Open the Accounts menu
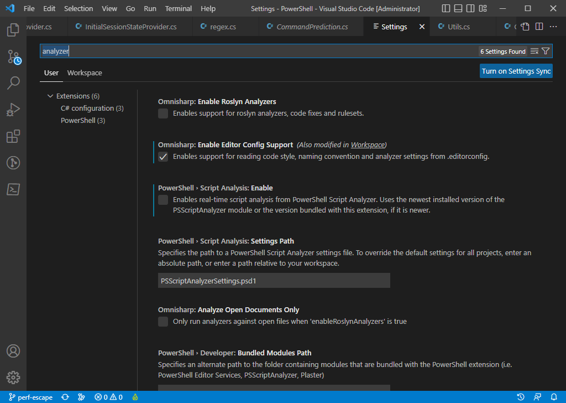 [x=13, y=351]
